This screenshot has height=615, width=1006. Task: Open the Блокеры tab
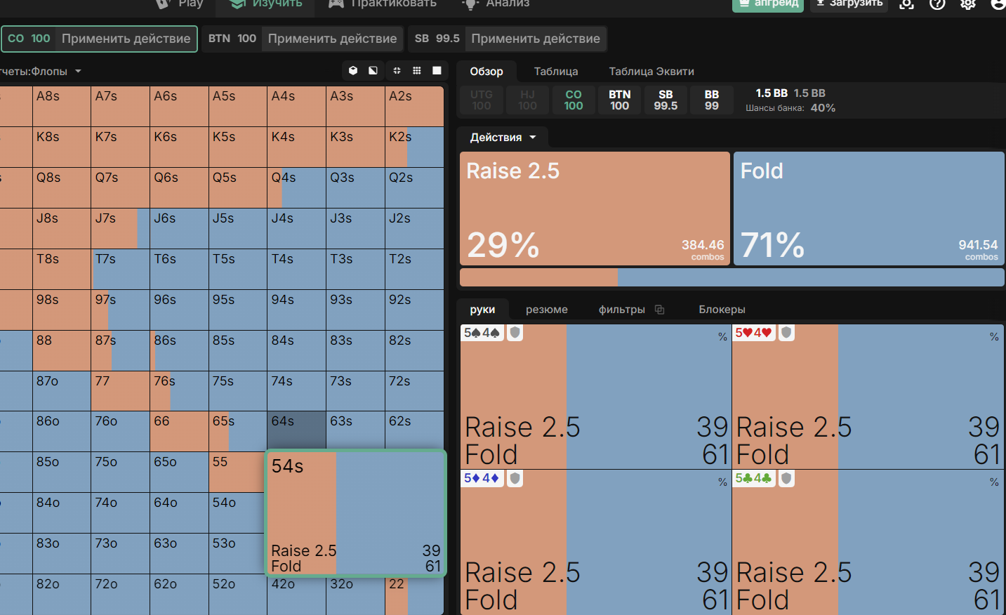click(722, 310)
